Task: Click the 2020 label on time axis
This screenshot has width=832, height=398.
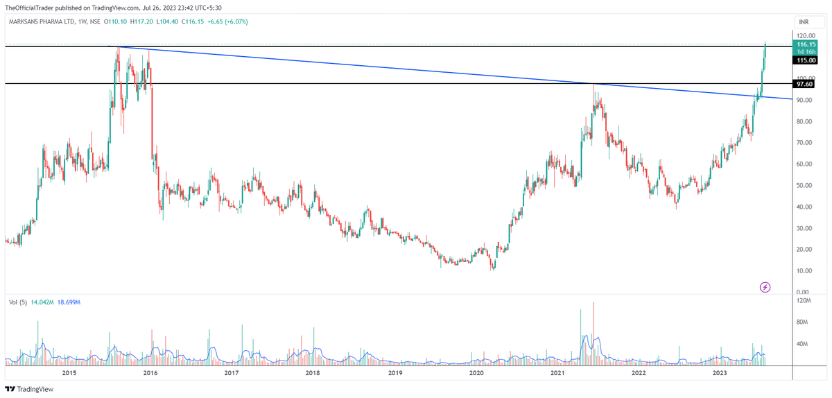Action: coord(476,373)
